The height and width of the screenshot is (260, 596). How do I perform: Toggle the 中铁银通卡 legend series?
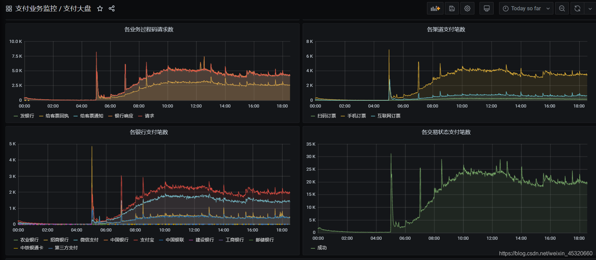coord(32,248)
